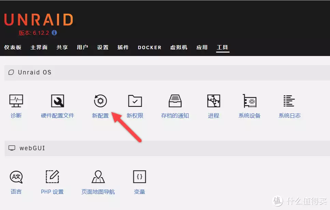Click the 硬件配置文件 link text
Viewport: 330px width, 210px height.
pyautogui.click(x=57, y=116)
